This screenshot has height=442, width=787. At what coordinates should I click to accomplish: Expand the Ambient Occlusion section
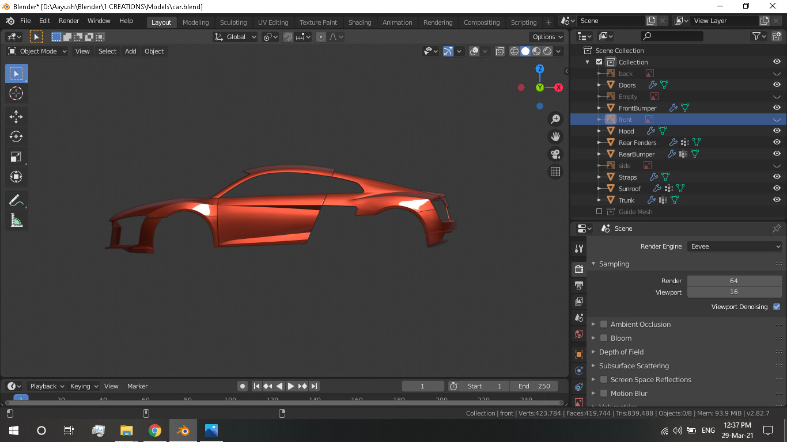(593, 324)
